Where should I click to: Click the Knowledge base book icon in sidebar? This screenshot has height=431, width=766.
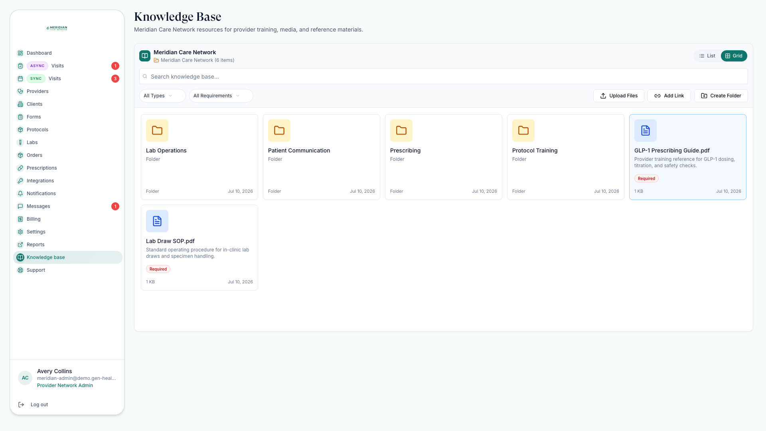coord(20,257)
